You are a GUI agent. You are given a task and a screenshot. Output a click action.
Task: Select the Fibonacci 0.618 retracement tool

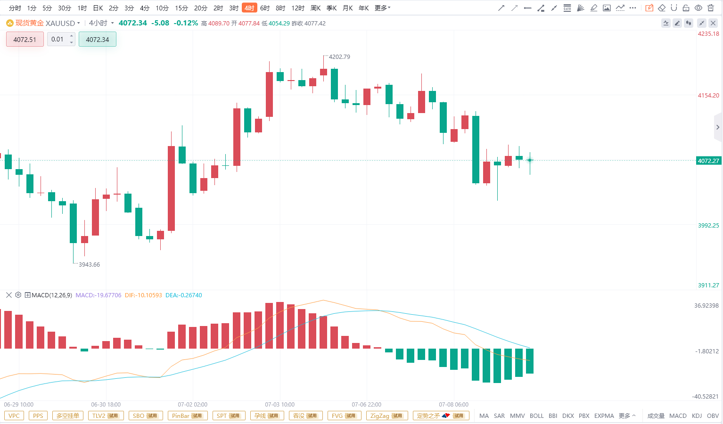[x=567, y=8]
